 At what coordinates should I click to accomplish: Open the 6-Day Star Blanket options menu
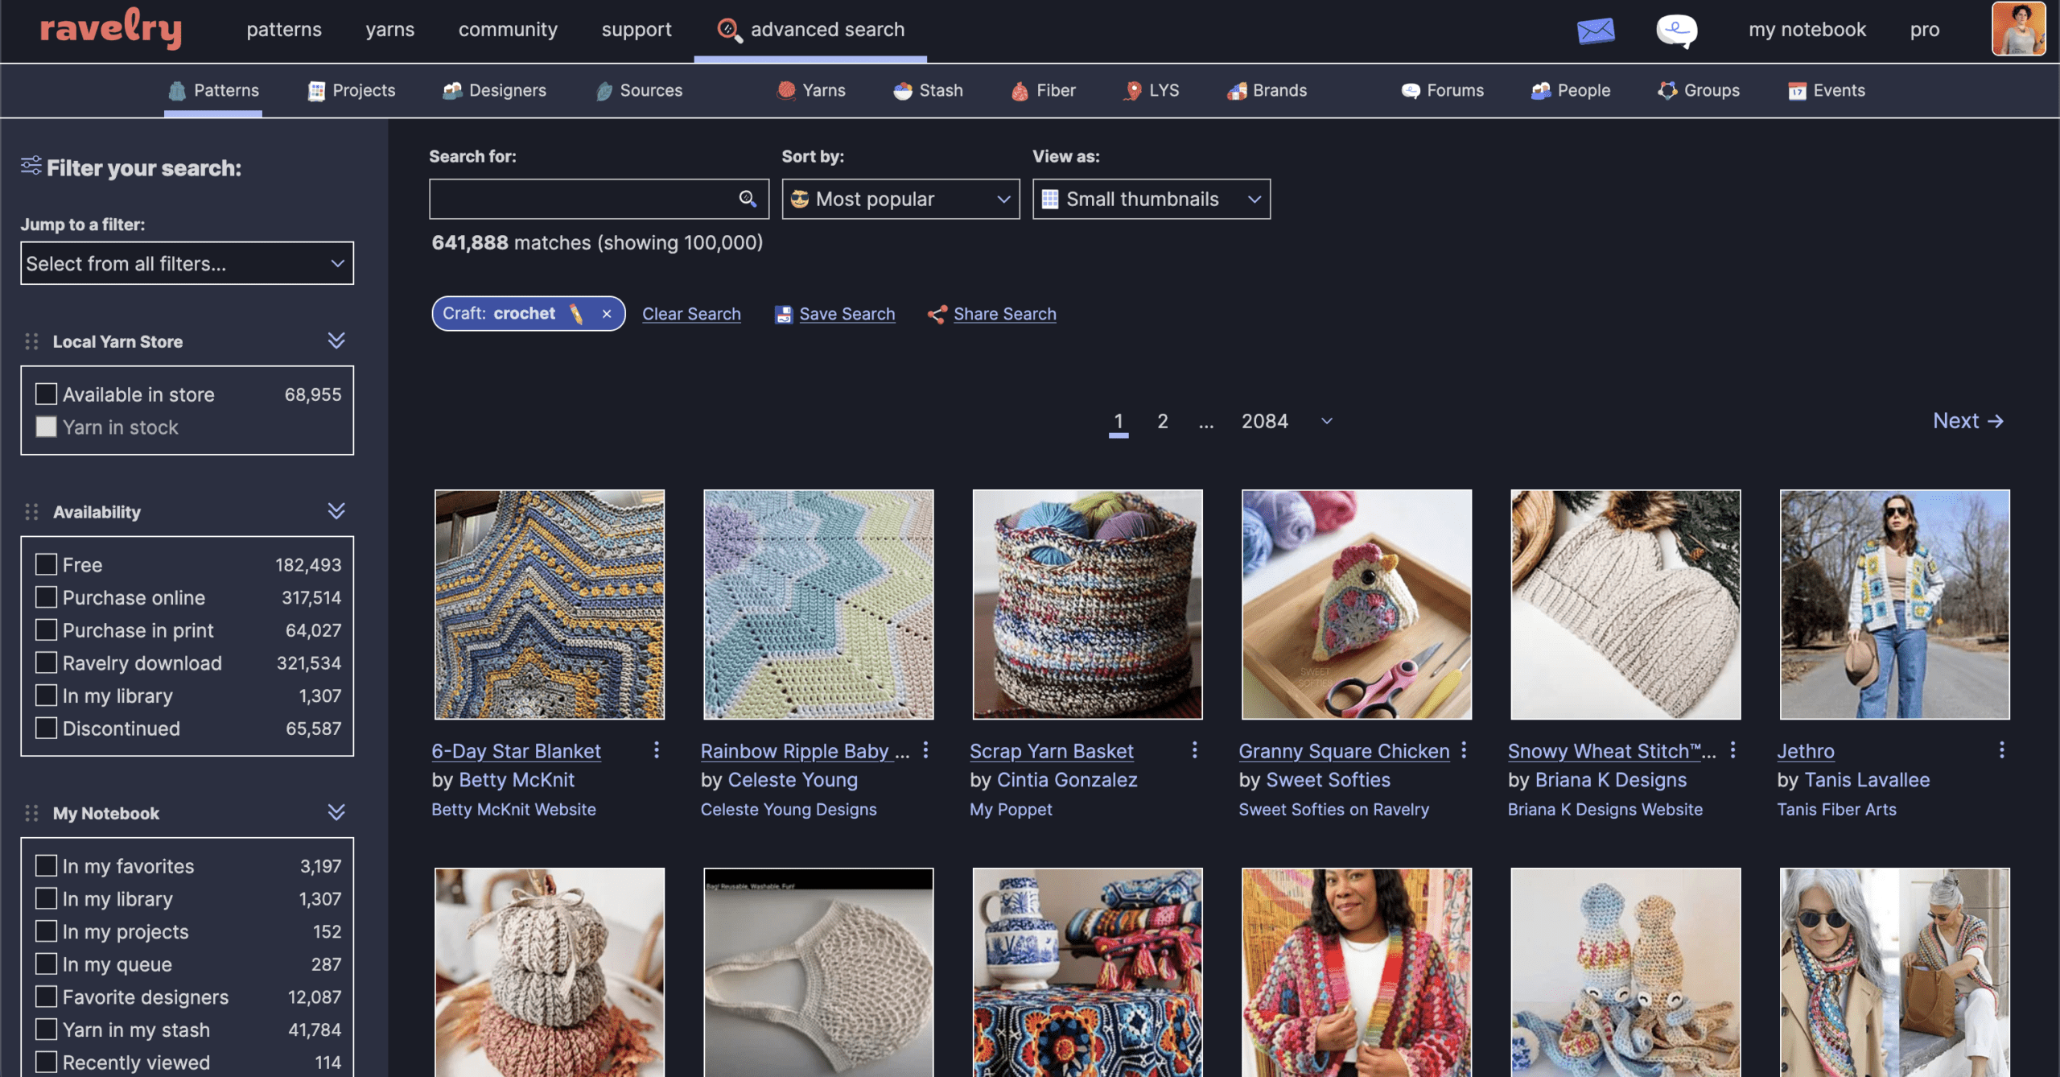point(657,750)
